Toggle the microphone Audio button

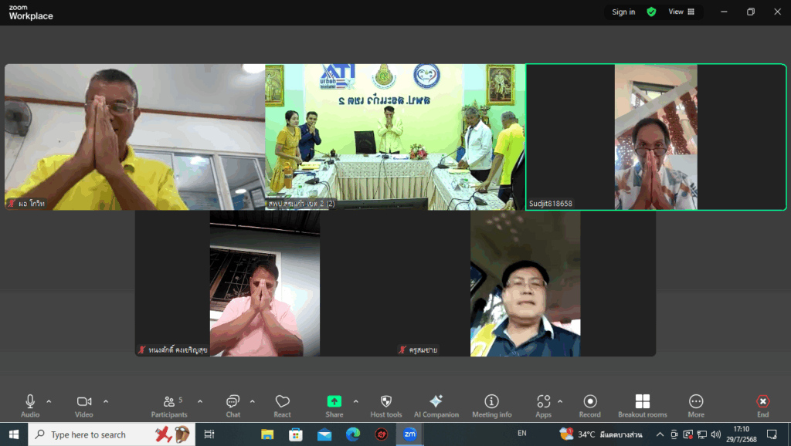coord(30,405)
